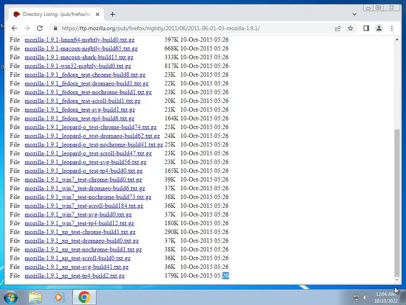Open xp_test-scroll-build0.txt.gz link

pyautogui.click(x=77, y=258)
